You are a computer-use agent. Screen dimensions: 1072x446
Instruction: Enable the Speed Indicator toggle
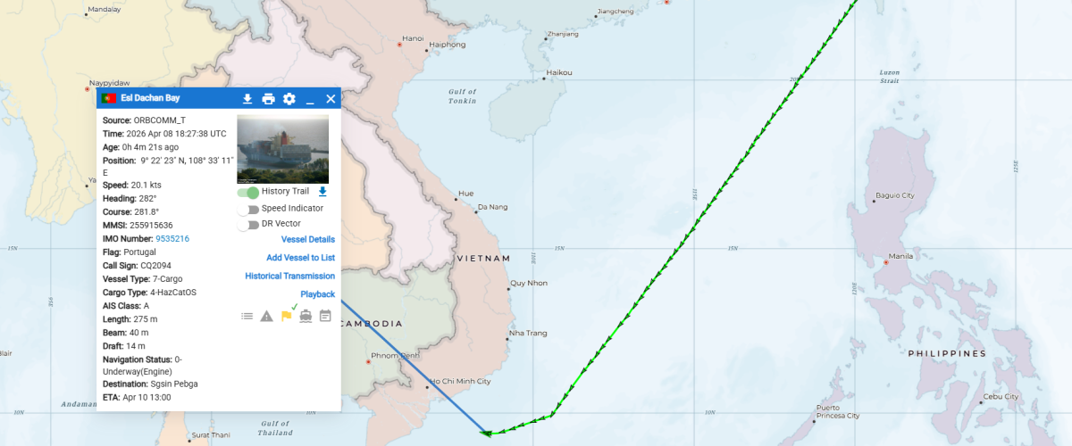coord(247,209)
